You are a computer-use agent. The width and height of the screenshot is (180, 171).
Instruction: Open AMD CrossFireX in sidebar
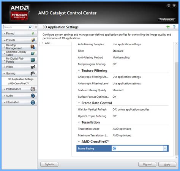click(x=19, y=84)
